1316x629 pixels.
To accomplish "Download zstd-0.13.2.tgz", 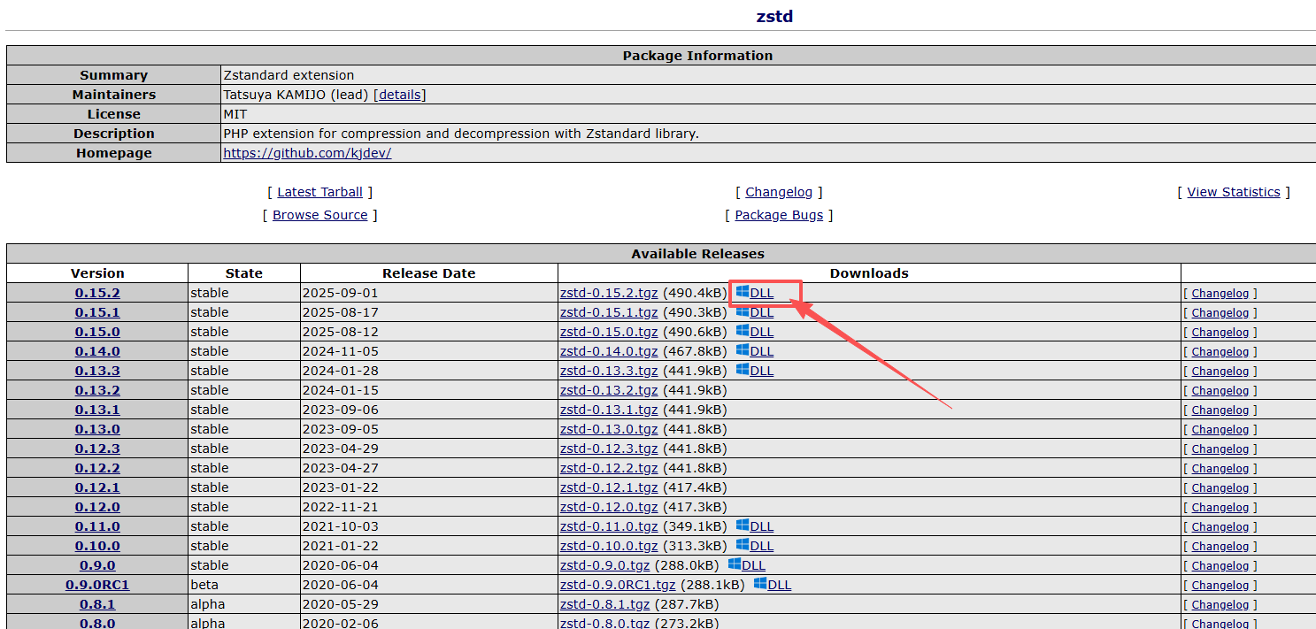I will tap(609, 390).
